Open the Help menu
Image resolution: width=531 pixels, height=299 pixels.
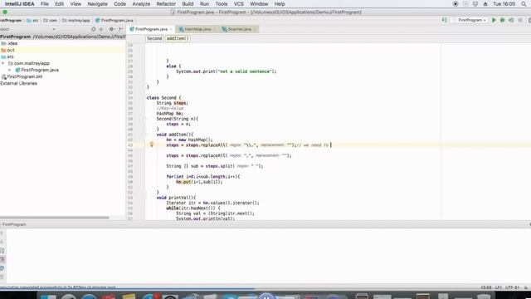[280, 4]
